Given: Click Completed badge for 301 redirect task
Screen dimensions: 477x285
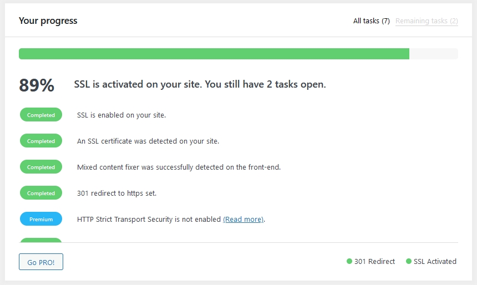Looking at the screenshot, I should point(41,194).
